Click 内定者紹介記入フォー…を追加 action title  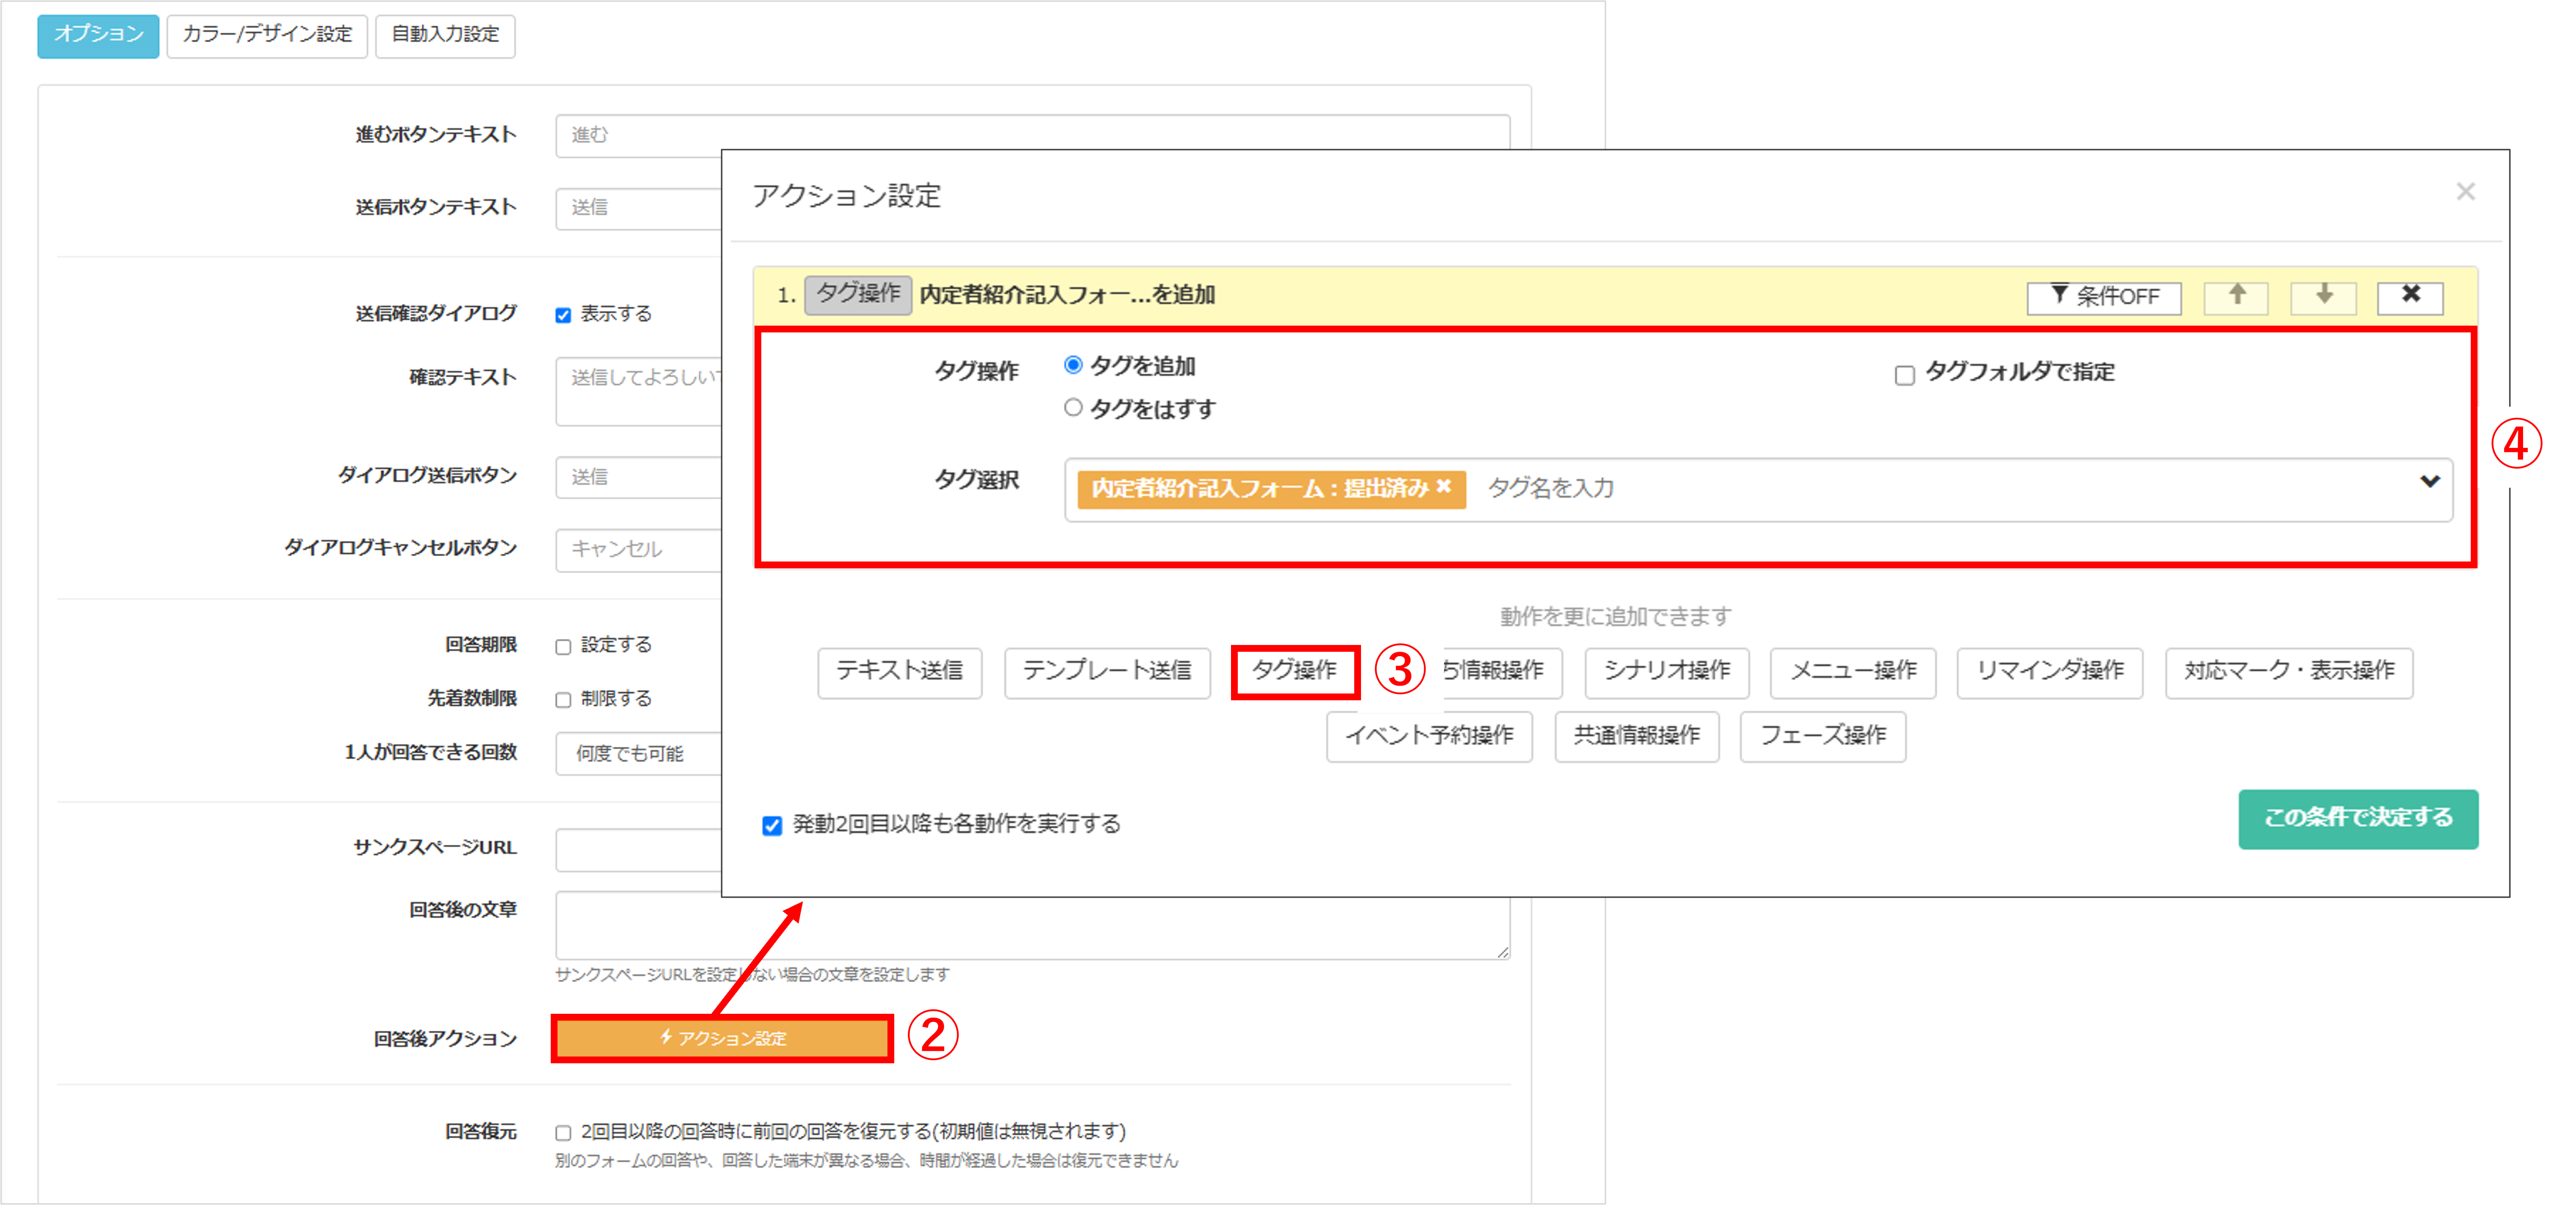tap(1067, 295)
